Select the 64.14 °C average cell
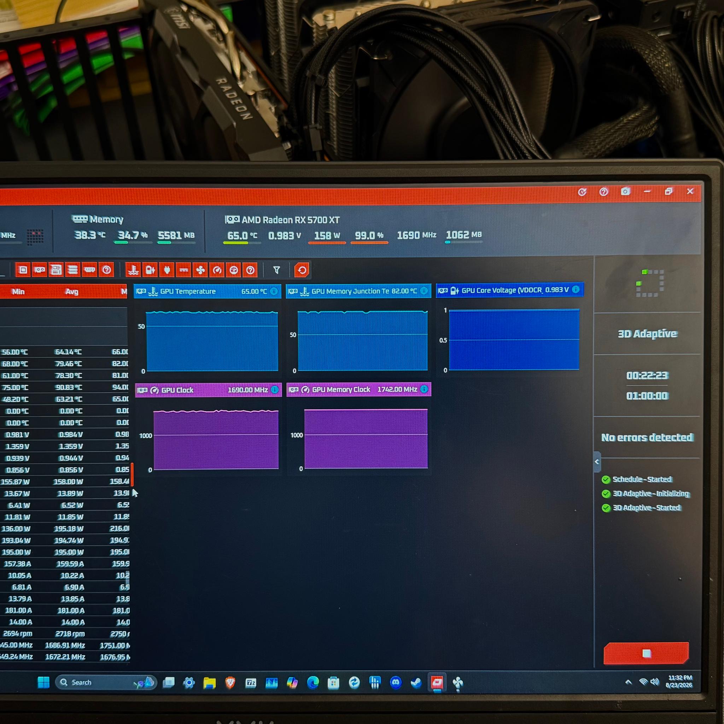The image size is (724, 724). pyautogui.click(x=68, y=352)
